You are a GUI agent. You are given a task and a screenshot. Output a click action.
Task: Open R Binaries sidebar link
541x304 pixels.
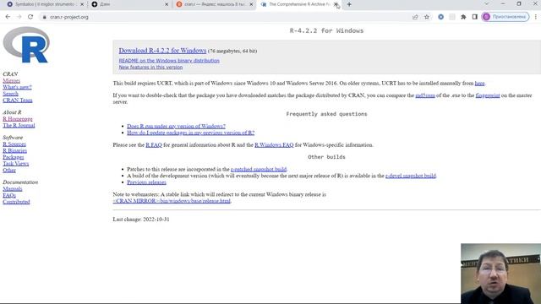point(15,150)
